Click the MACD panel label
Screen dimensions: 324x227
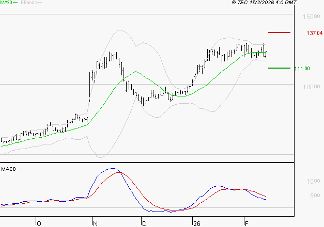(9, 169)
